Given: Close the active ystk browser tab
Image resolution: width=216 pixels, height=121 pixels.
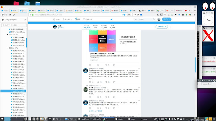Looking at the screenshot, I should [x=26, y=10].
